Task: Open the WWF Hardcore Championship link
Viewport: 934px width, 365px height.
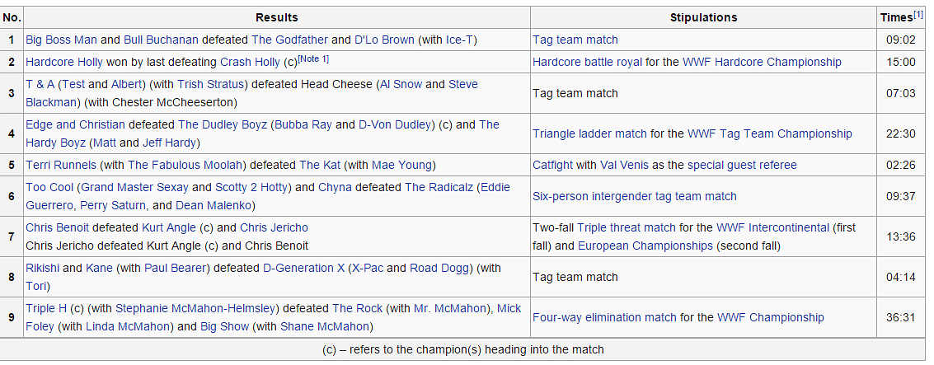Action: [762, 62]
